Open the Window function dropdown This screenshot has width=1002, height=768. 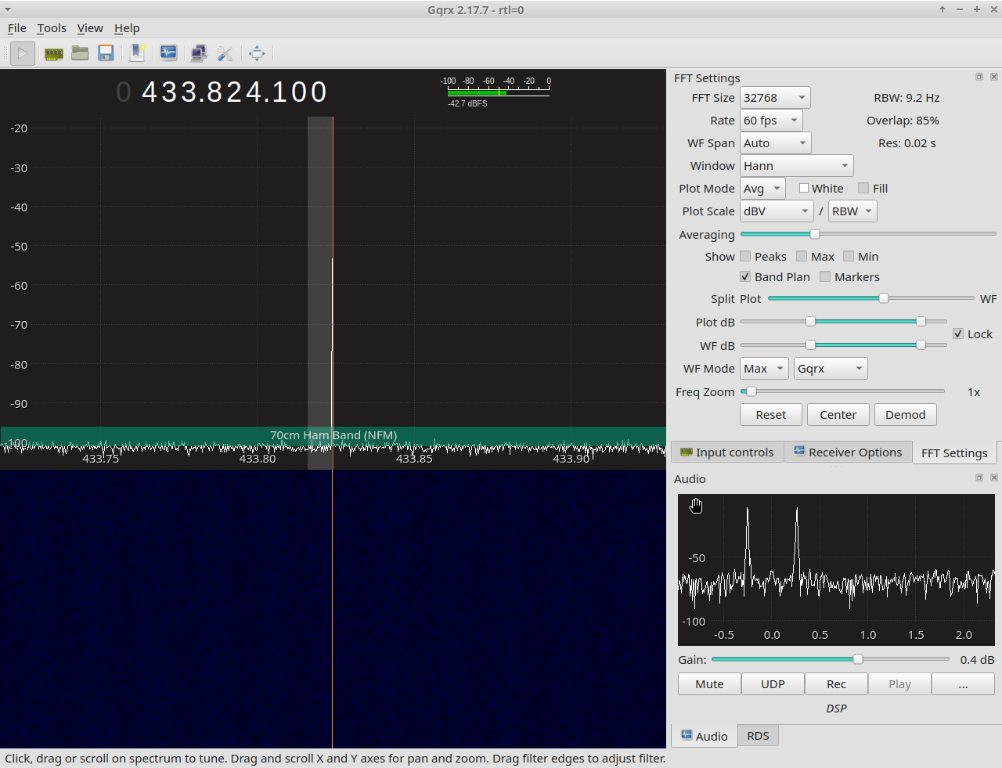(x=796, y=166)
